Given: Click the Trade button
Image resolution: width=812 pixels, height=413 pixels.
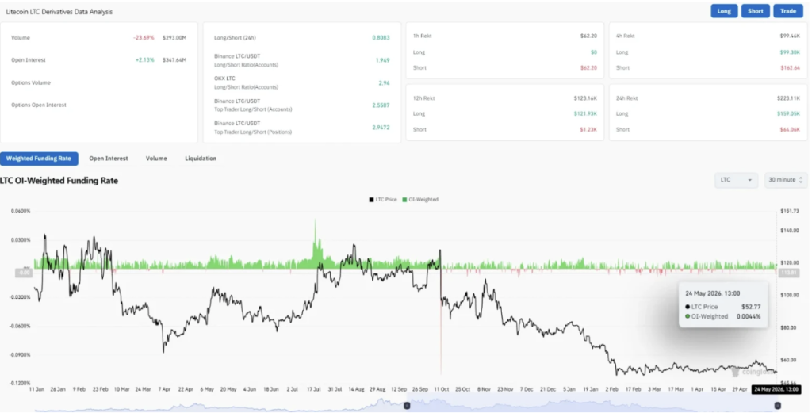Looking at the screenshot, I should [x=788, y=11].
